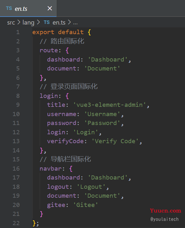Click the logout property on line 18
Screen dimensions: 185x228
coord(58,187)
